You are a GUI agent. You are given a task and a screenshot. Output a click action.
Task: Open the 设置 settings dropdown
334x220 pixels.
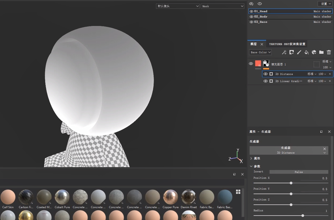coord(325,4)
